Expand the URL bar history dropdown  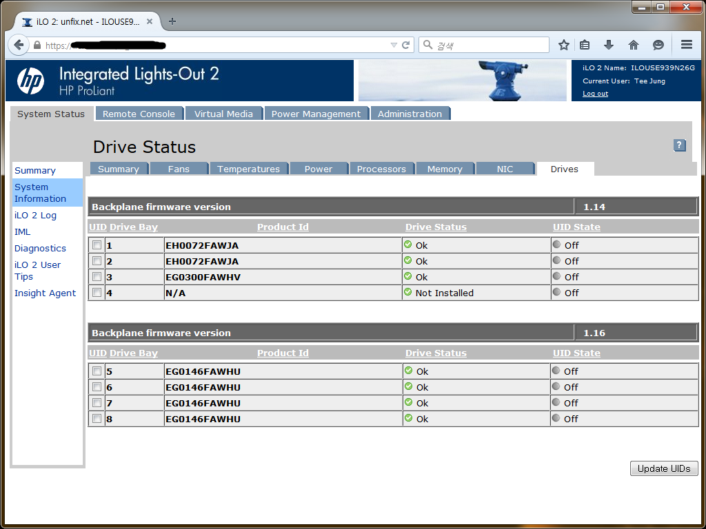click(394, 45)
